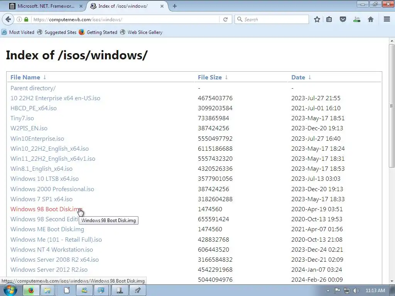Click Windows 10 LTSB x64.iso link

(x=45, y=179)
